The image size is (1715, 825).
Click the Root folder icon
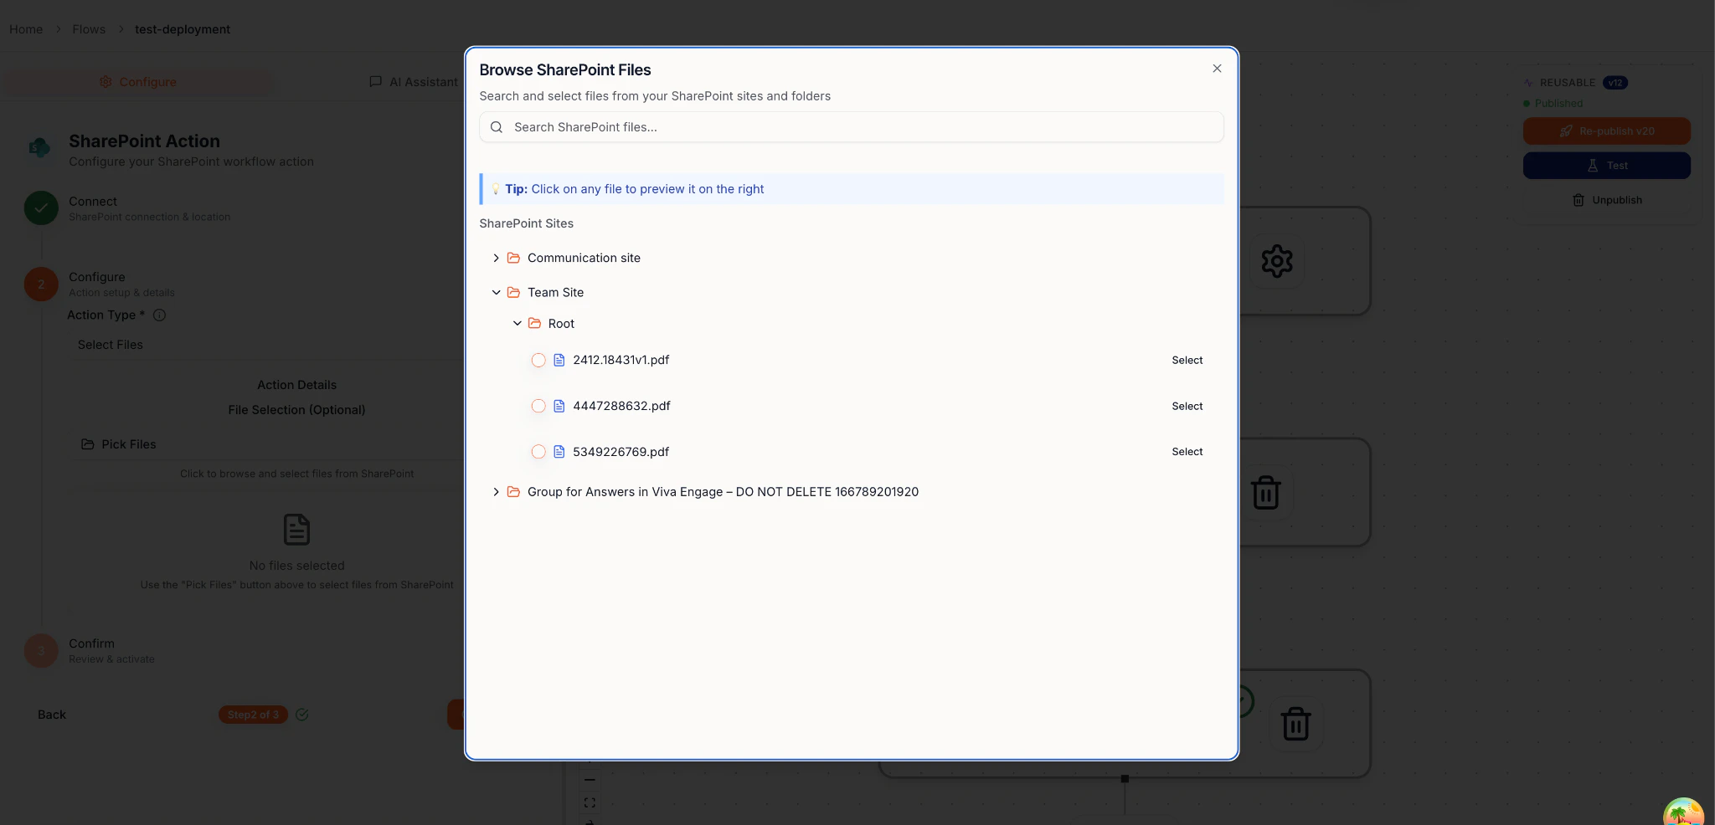[x=534, y=323]
